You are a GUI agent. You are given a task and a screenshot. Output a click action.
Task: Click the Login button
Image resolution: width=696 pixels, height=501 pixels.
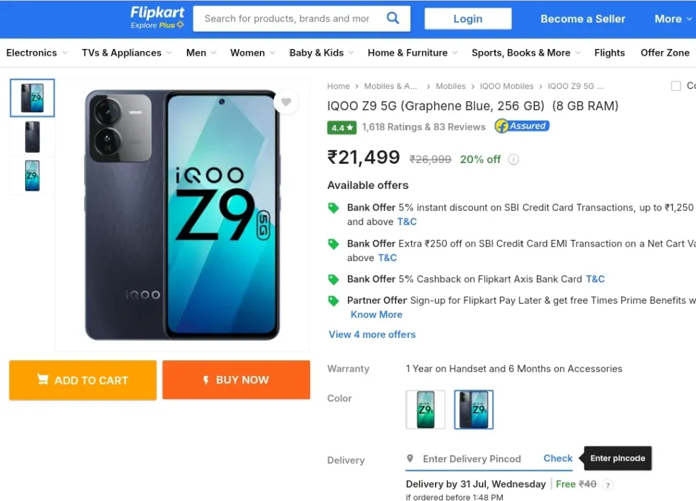pyautogui.click(x=468, y=18)
